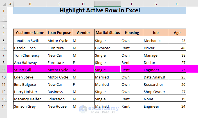Click column H header
The width and height of the screenshot is (198, 118).
177,4
